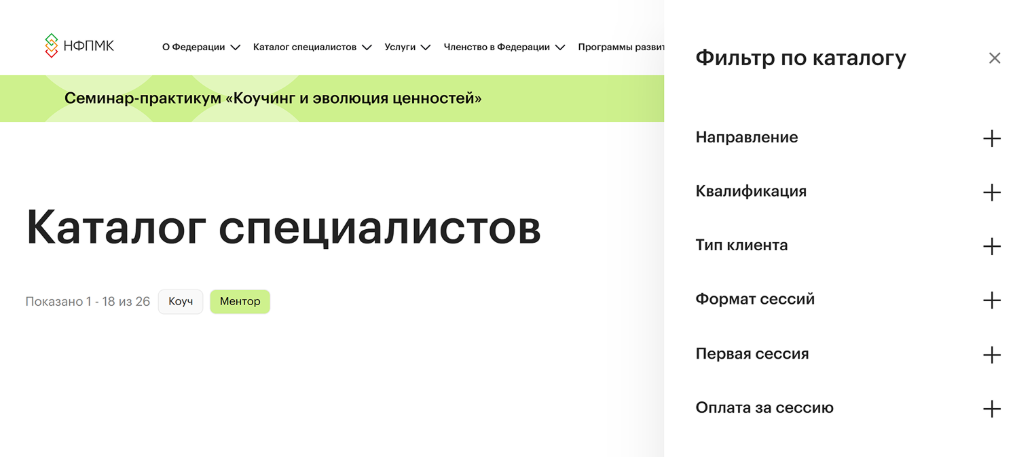Toggle the Ментор filter chip
The width and height of the screenshot is (1032, 457).
tap(240, 302)
